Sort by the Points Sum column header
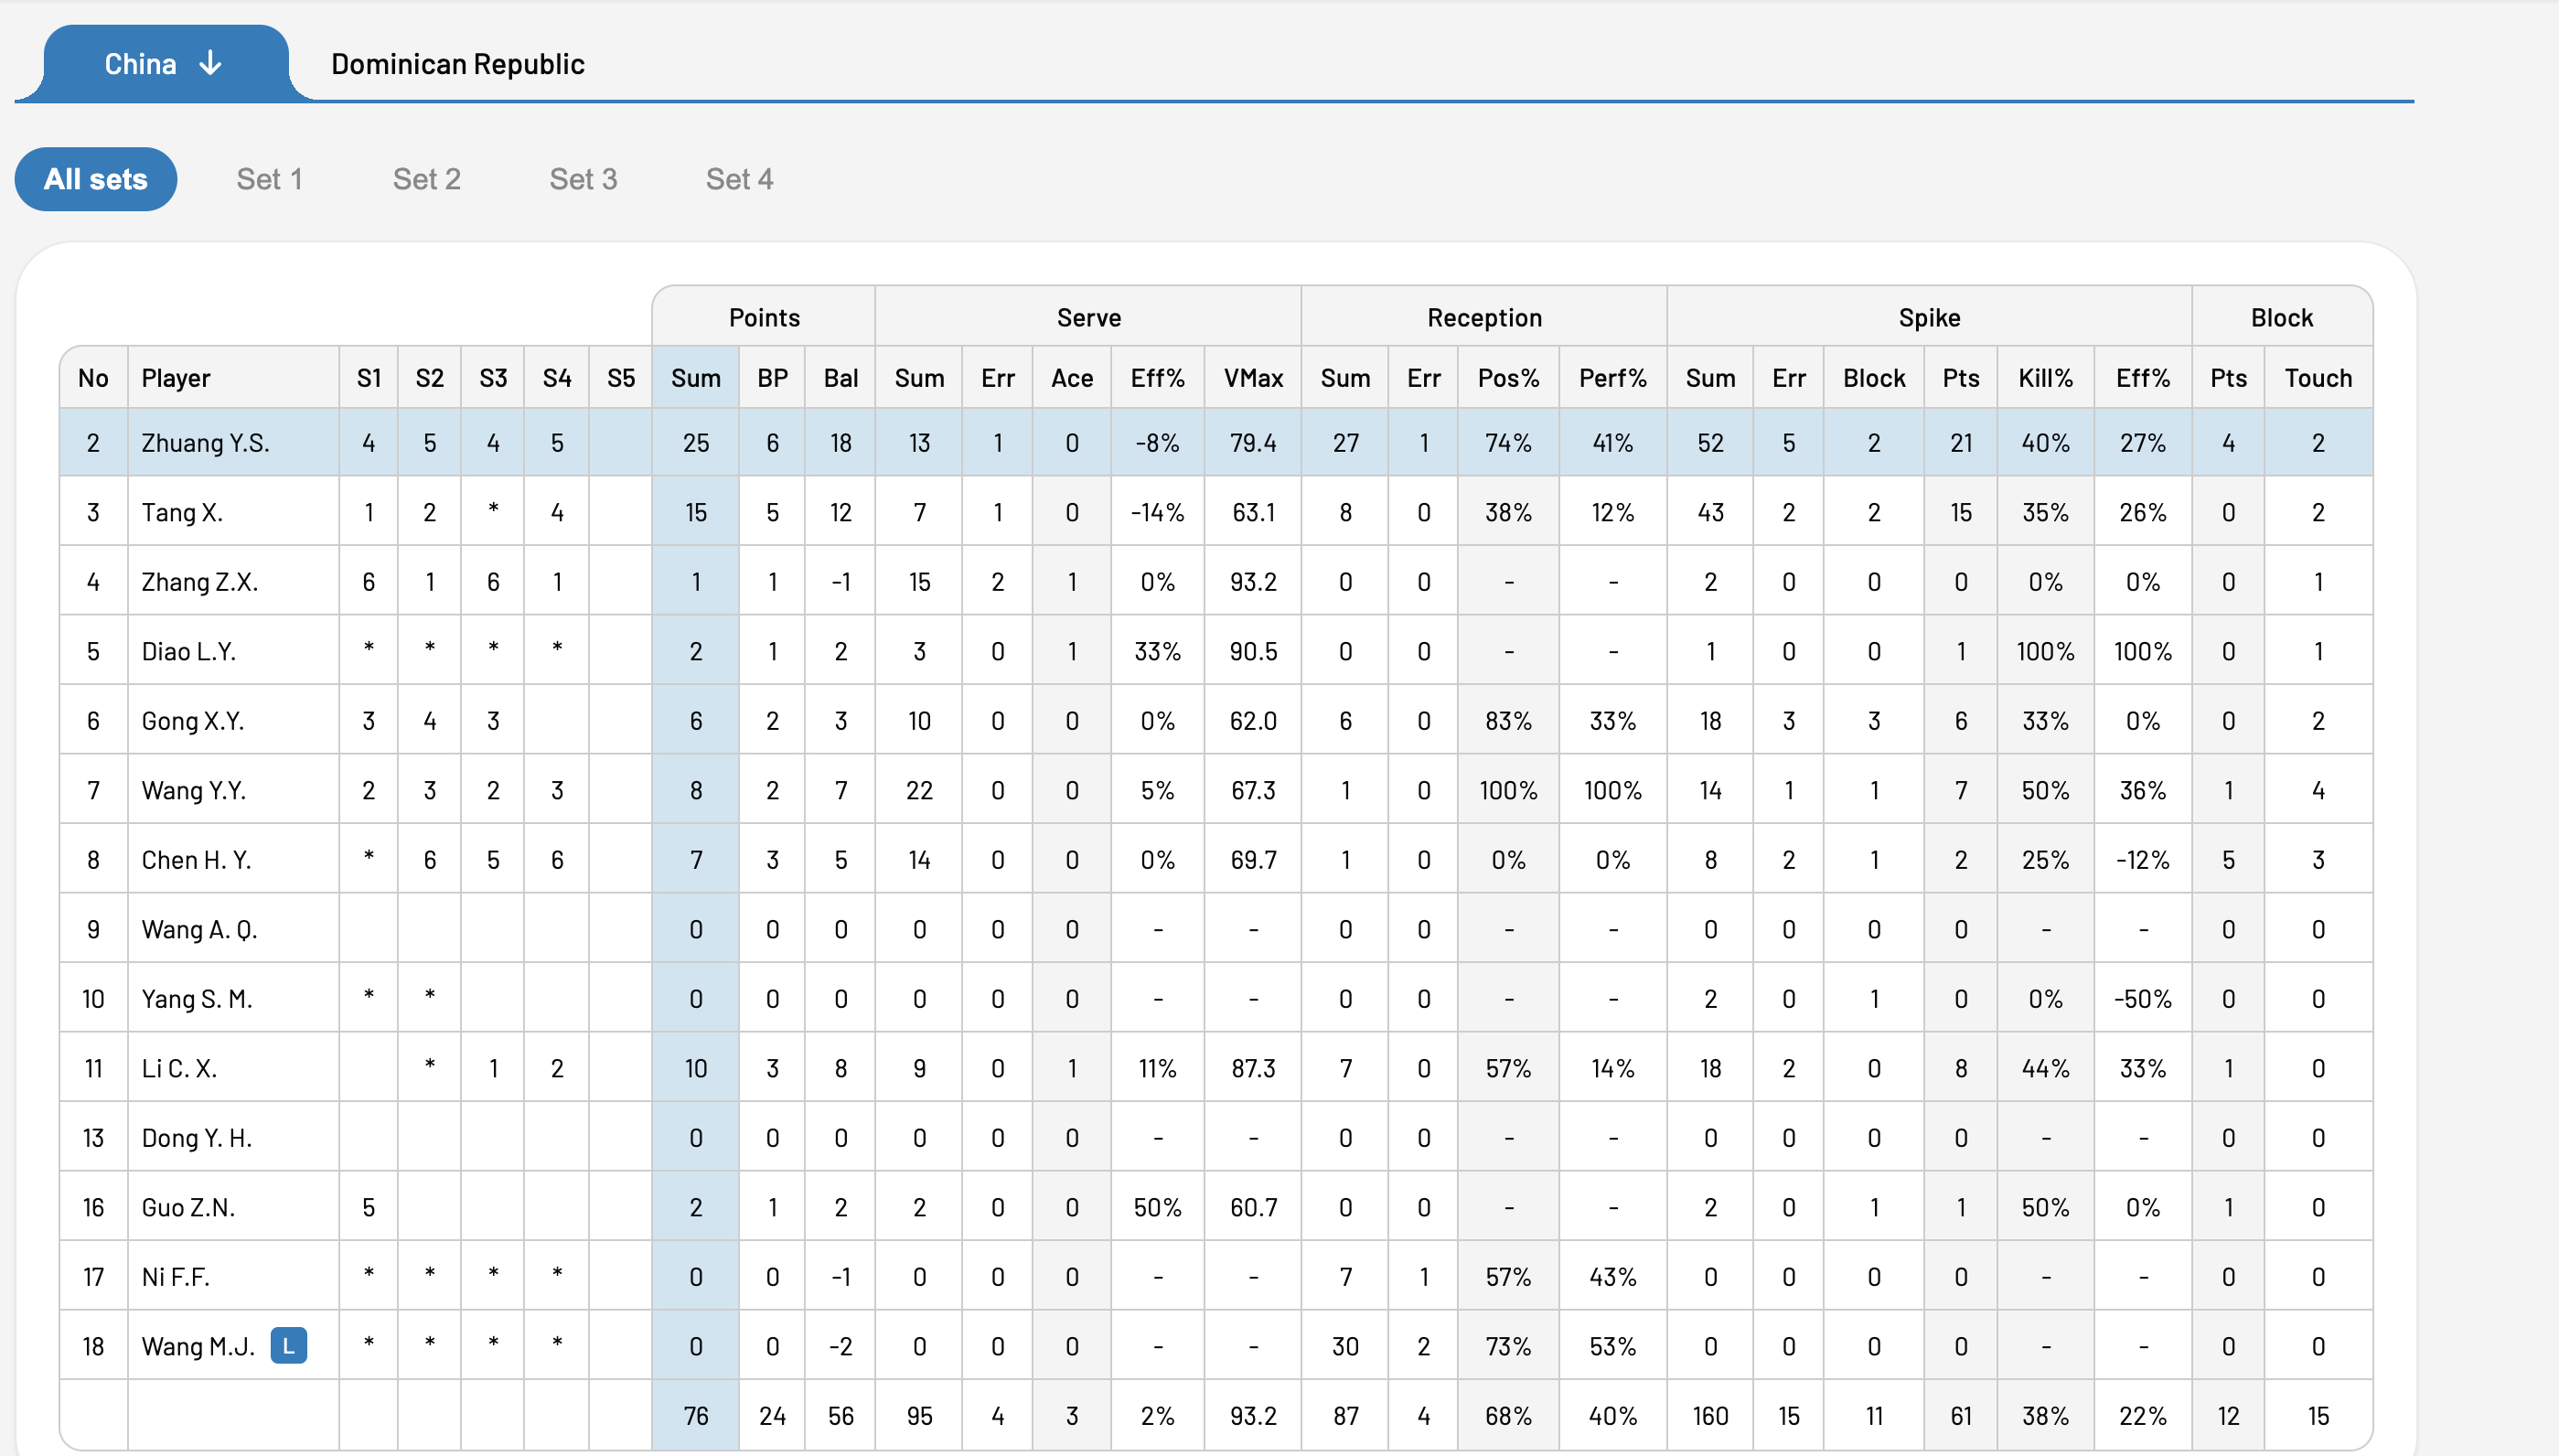The image size is (2559, 1456). pos(696,378)
